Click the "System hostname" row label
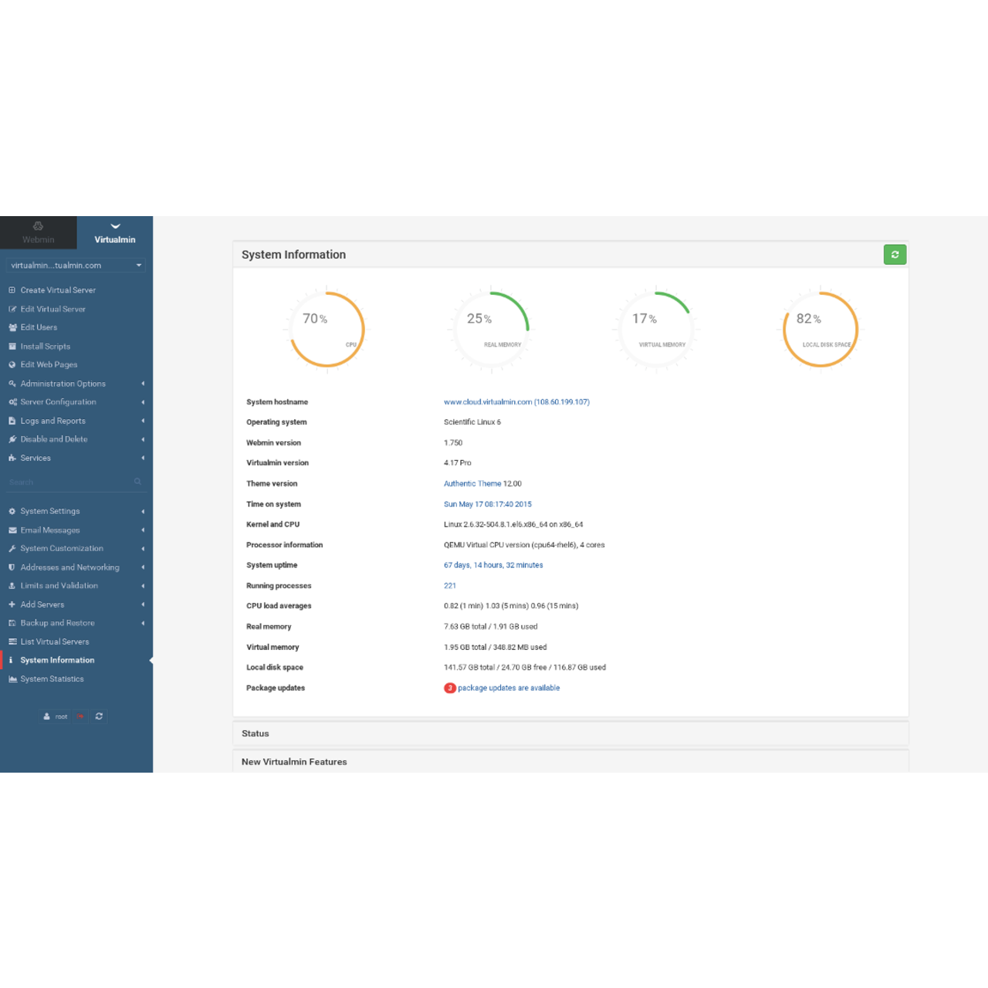This screenshot has height=988, width=988. point(277,402)
